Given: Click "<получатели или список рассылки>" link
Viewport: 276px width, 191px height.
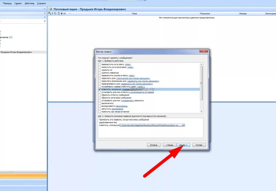Looking at the screenshot, I should 133,78.
